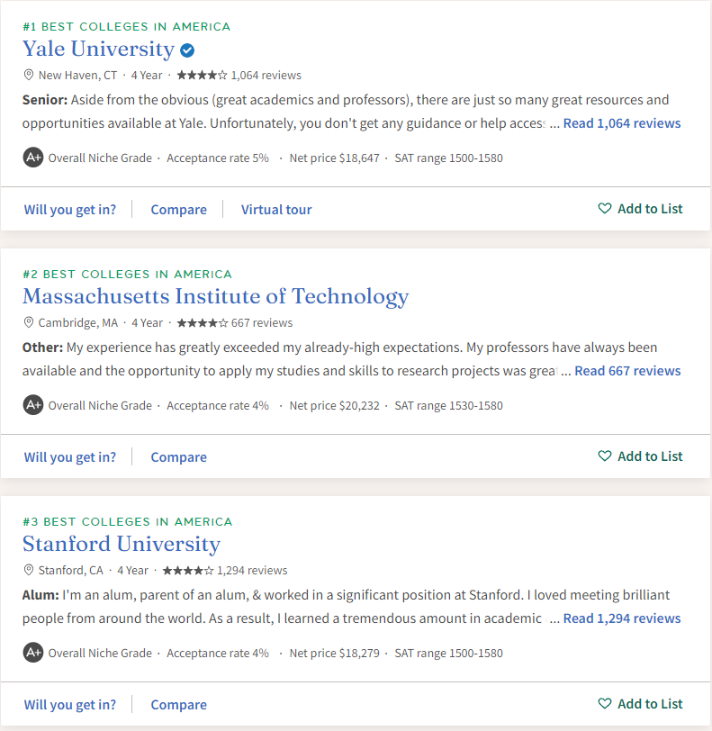Click 'Net price $20,232' on the MIT card

[x=334, y=406]
